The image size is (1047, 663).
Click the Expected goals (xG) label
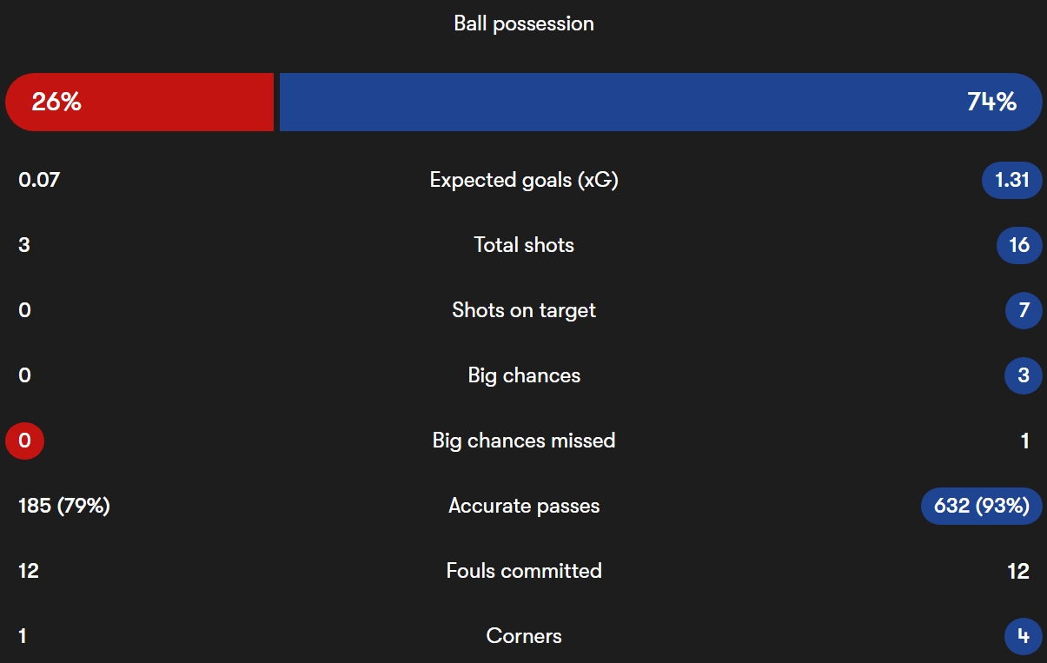524,180
